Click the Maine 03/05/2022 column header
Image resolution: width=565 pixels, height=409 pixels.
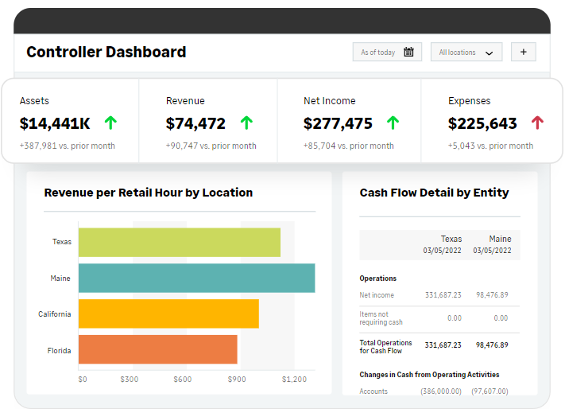click(x=492, y=244)
